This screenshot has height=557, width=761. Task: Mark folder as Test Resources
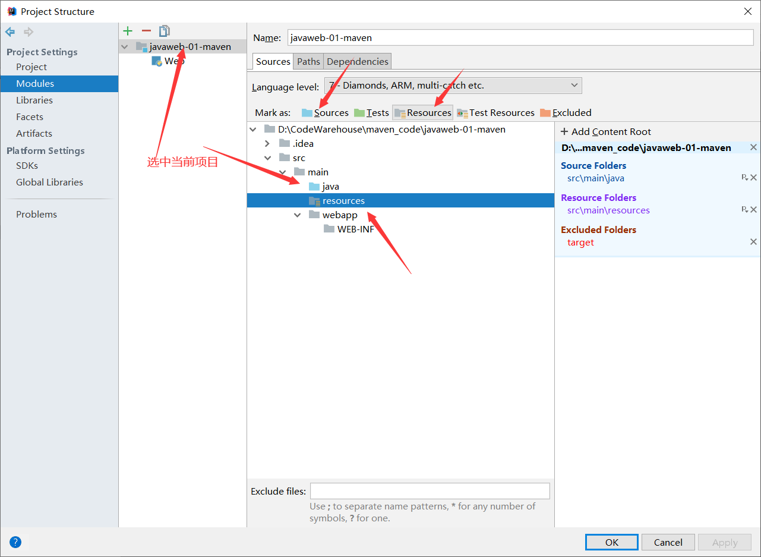click(x=495, y=113)
